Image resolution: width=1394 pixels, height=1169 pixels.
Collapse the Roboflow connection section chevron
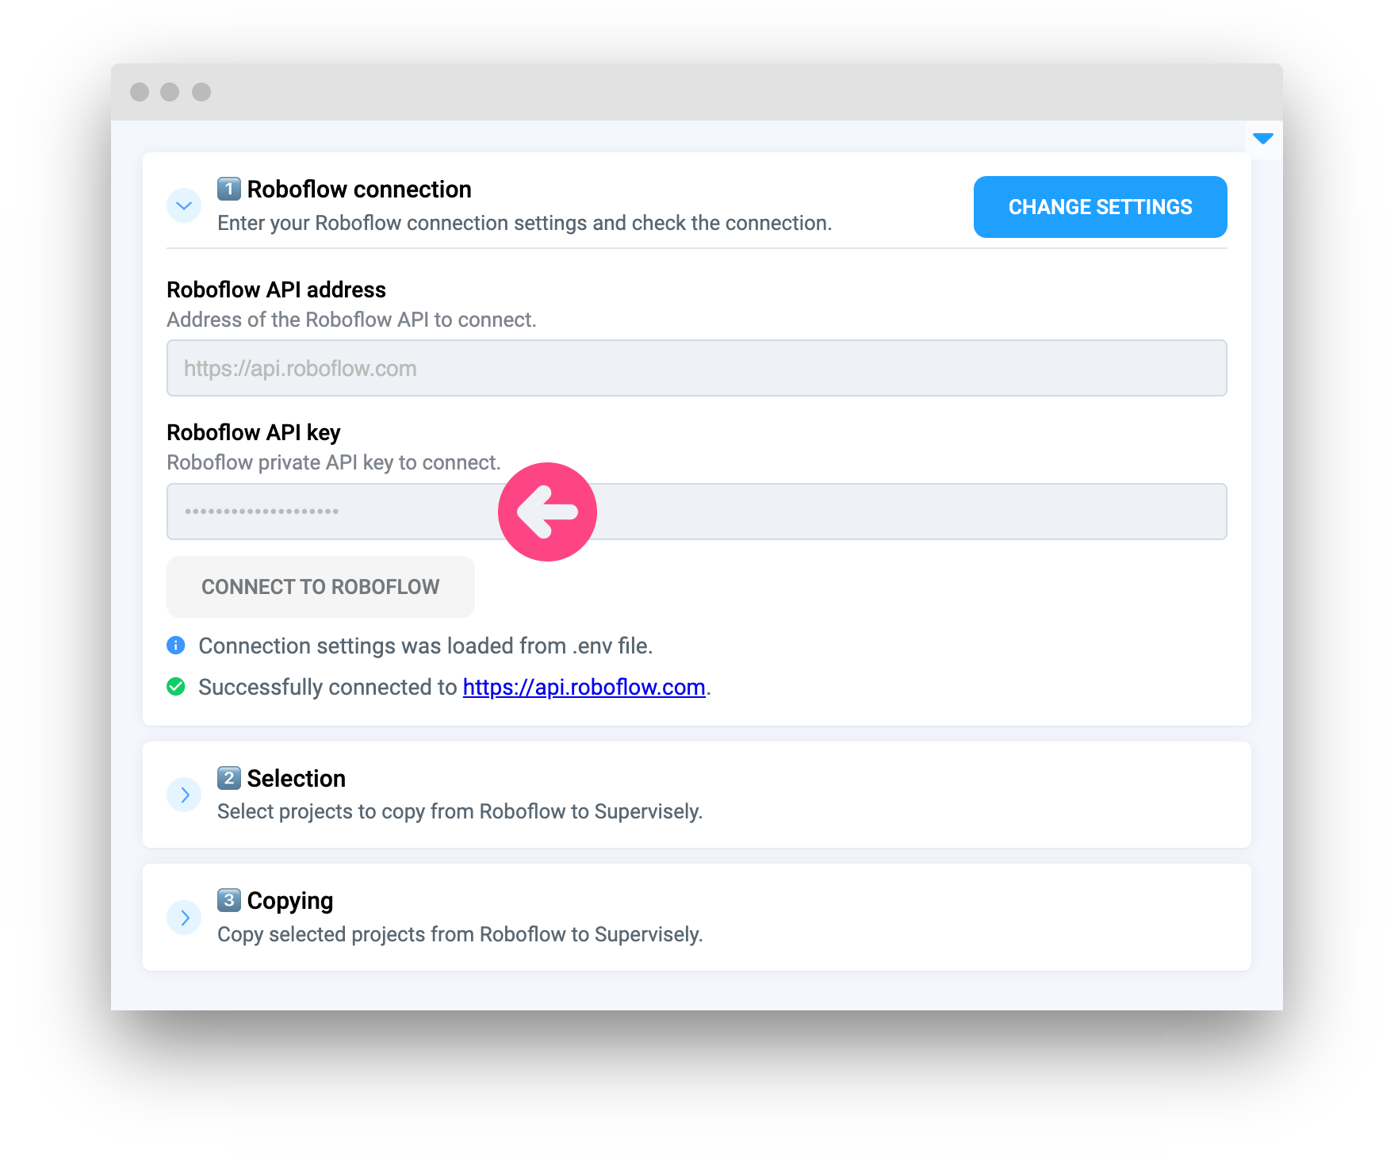point(184,206)
